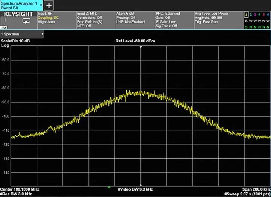Viewport: 271px width, 197px height.
Task: Click the loop arrow icon under Keysight
Action: coord(26,21)
